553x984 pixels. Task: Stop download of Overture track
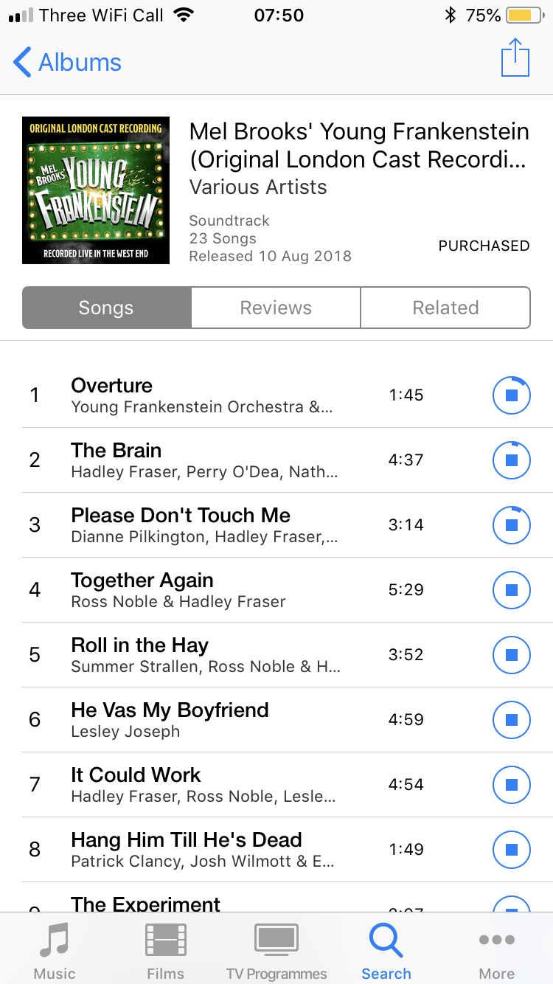(512, 395)
